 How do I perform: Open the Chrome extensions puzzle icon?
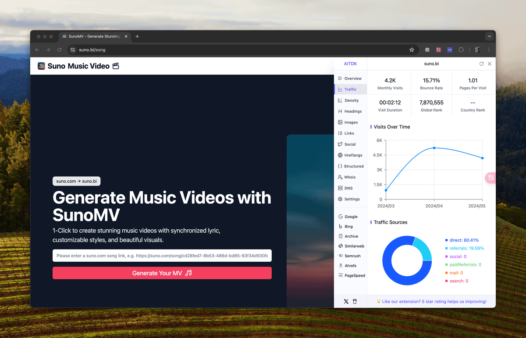coord(461,50)
